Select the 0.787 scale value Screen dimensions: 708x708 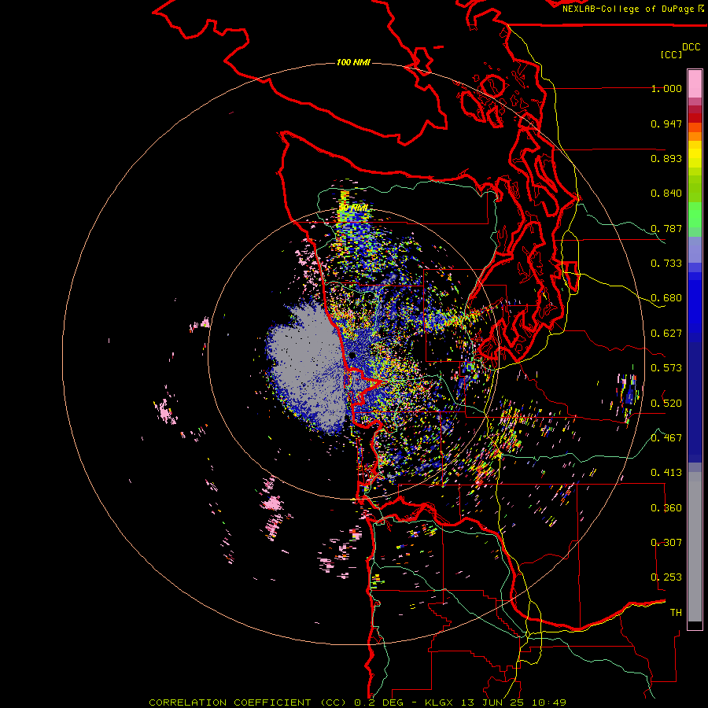pyautogui.click(x=666, y=228)
